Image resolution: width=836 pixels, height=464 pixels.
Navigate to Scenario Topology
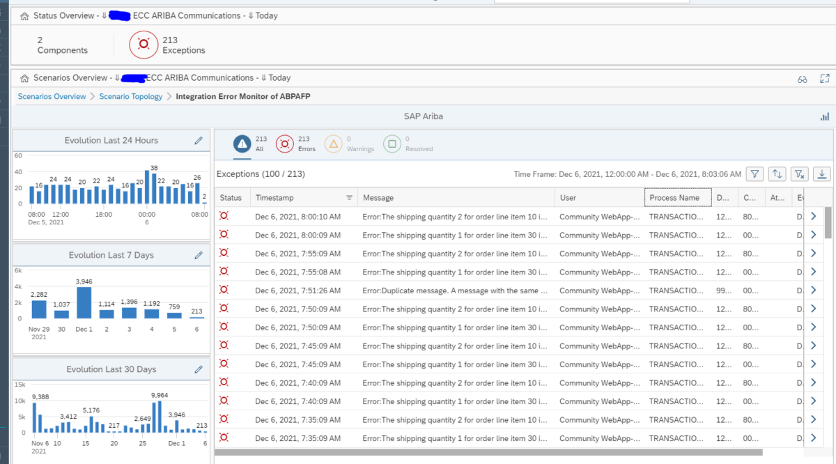coord(130,96)
